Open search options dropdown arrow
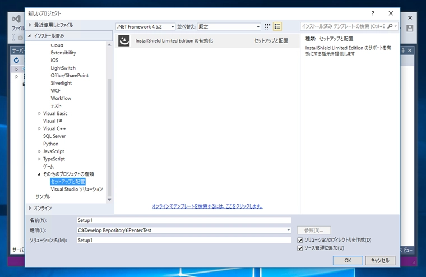Image resolution: width=426 pixels, height=277 pixels. point(396,26)
